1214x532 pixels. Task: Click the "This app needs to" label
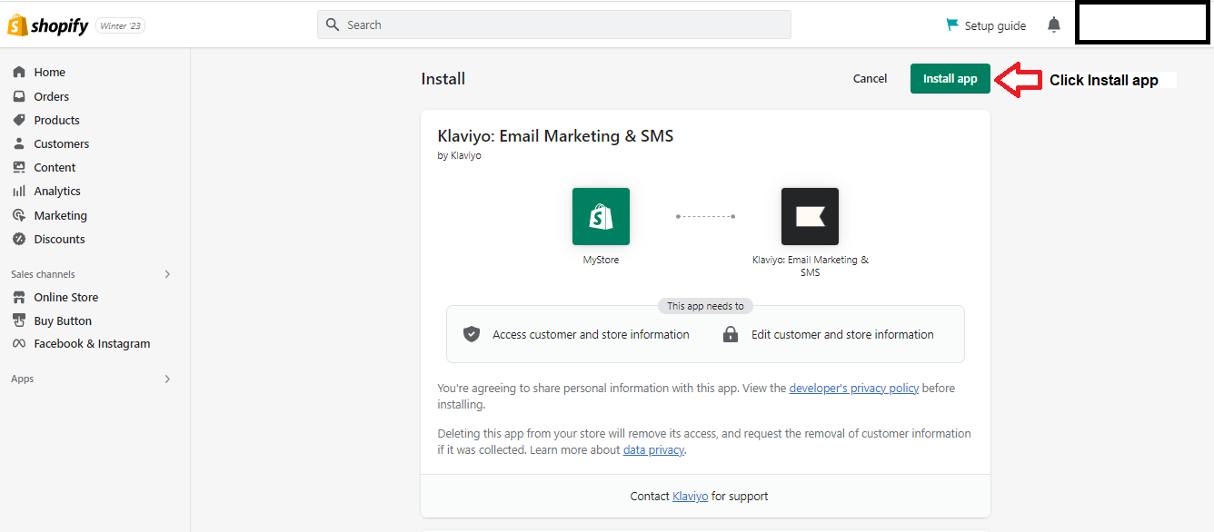705,306
